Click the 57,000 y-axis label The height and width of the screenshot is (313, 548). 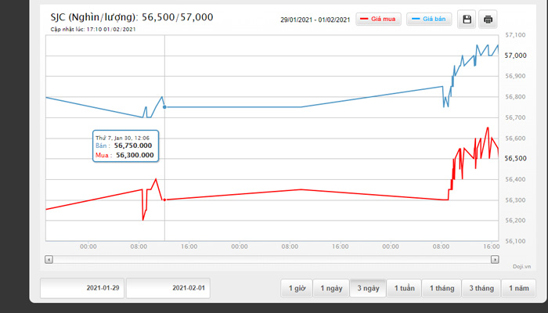tap(515, 56)
